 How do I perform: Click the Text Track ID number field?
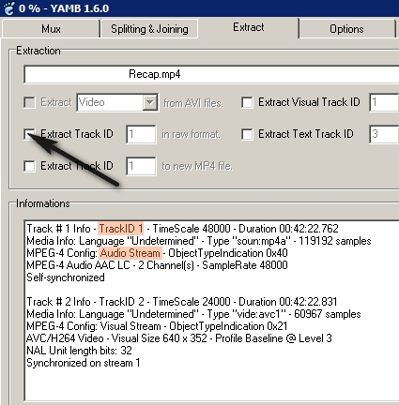tap(384, 134)
